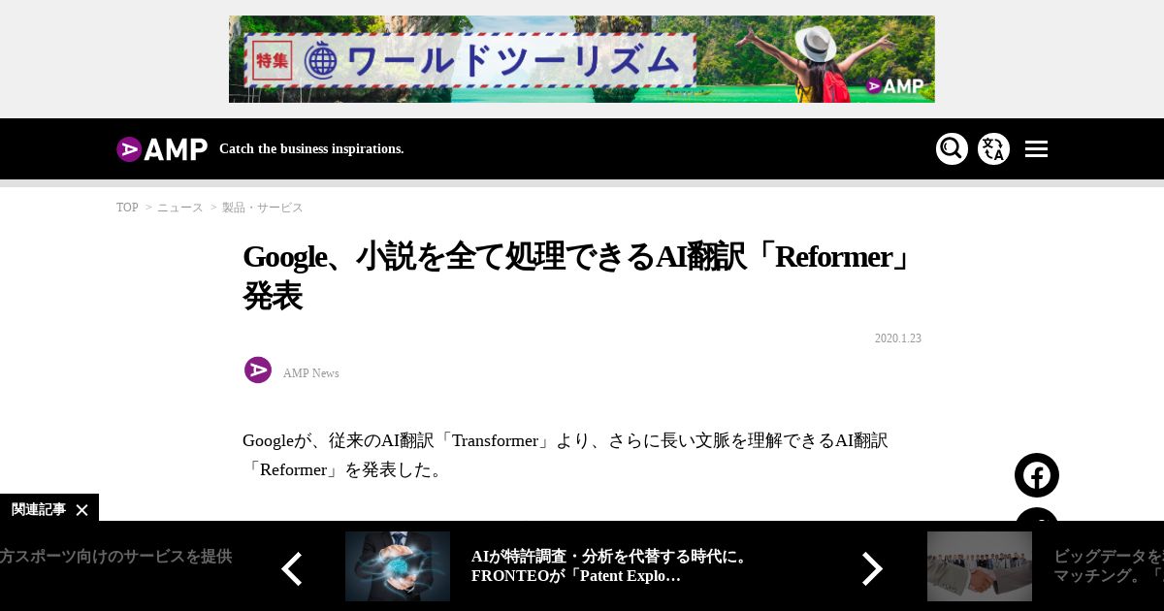Open 製品・サービス breadcrumb link

(263, 208)
